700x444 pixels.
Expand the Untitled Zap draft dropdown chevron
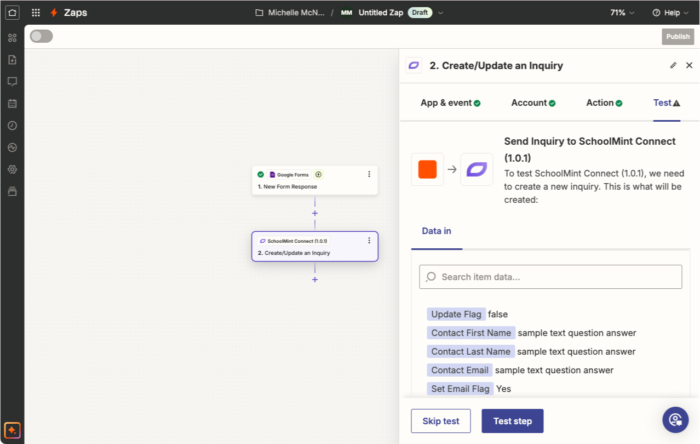click(x=441, y=13)
